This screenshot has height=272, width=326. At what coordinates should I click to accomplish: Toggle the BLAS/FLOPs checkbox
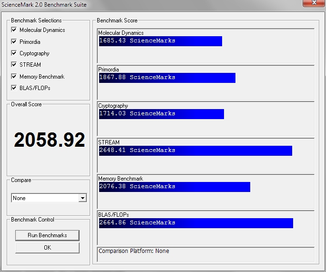[14, 88]
